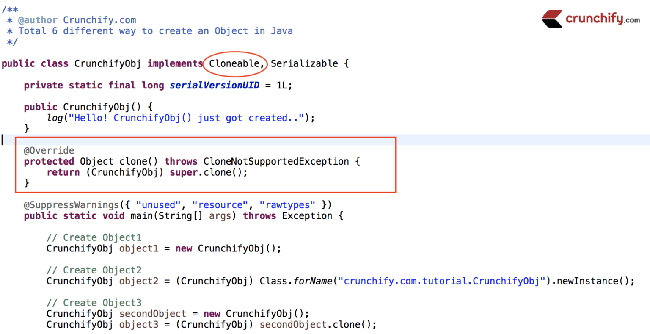
Task: Place cursor at the blinking text caret line
Action: point(2,139)
